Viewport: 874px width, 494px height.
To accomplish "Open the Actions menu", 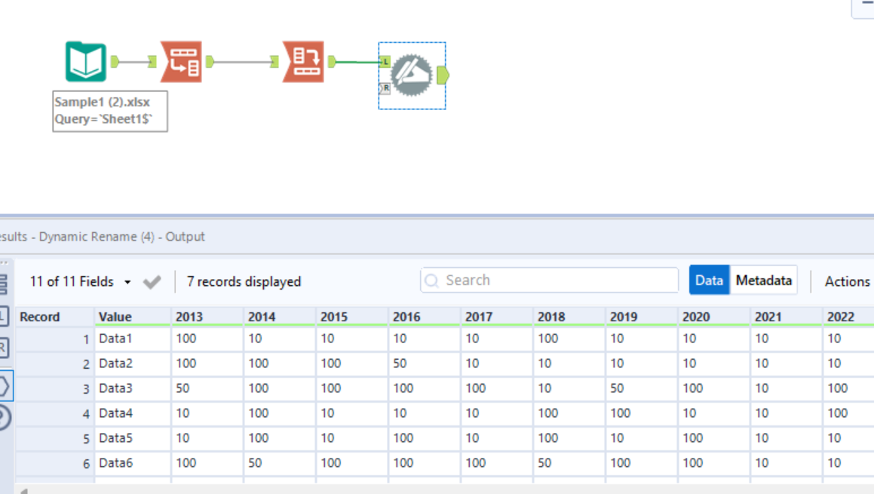I will pos(847,281).
